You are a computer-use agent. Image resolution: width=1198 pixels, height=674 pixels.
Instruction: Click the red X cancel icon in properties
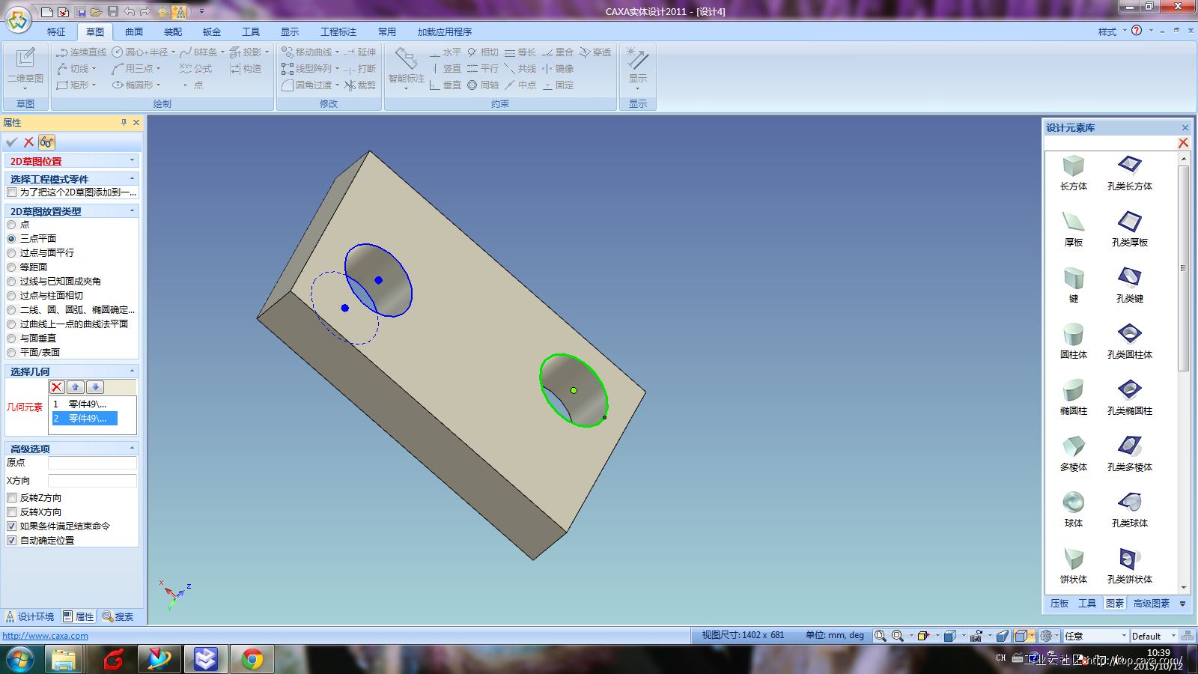click(28, 142)
